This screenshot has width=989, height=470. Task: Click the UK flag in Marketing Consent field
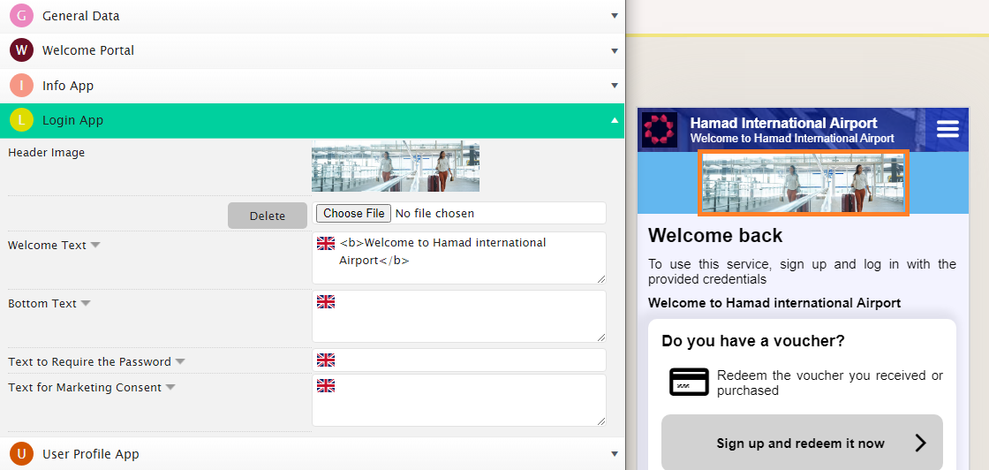coord(326,385)
